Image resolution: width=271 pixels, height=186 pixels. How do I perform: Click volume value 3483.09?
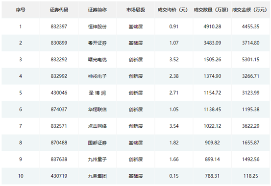pyautogui.click(x=212, y=43)
